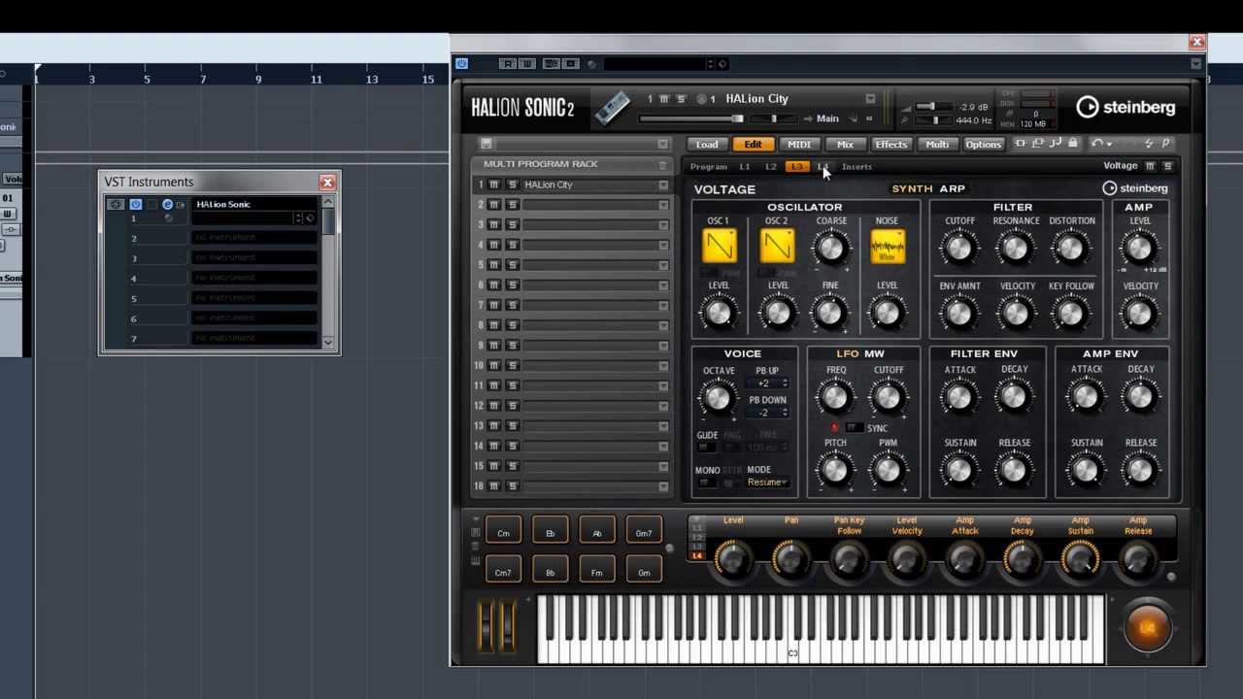Click the FILTER RESONANCE knob
Screen dimensions: 1243x699
1016,249
